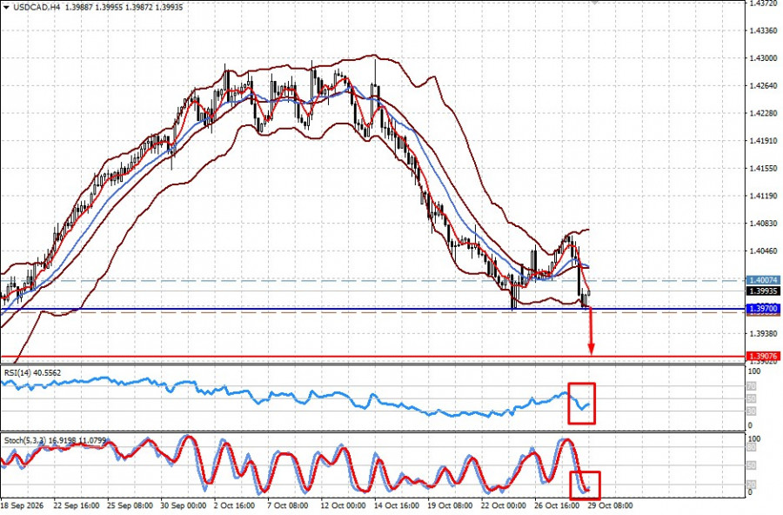Image resolution: width=783 pixels, height=515 pixels.
Task: Open the chart menu triangle beside USDCAD,H4
Action: click(6, 7)
